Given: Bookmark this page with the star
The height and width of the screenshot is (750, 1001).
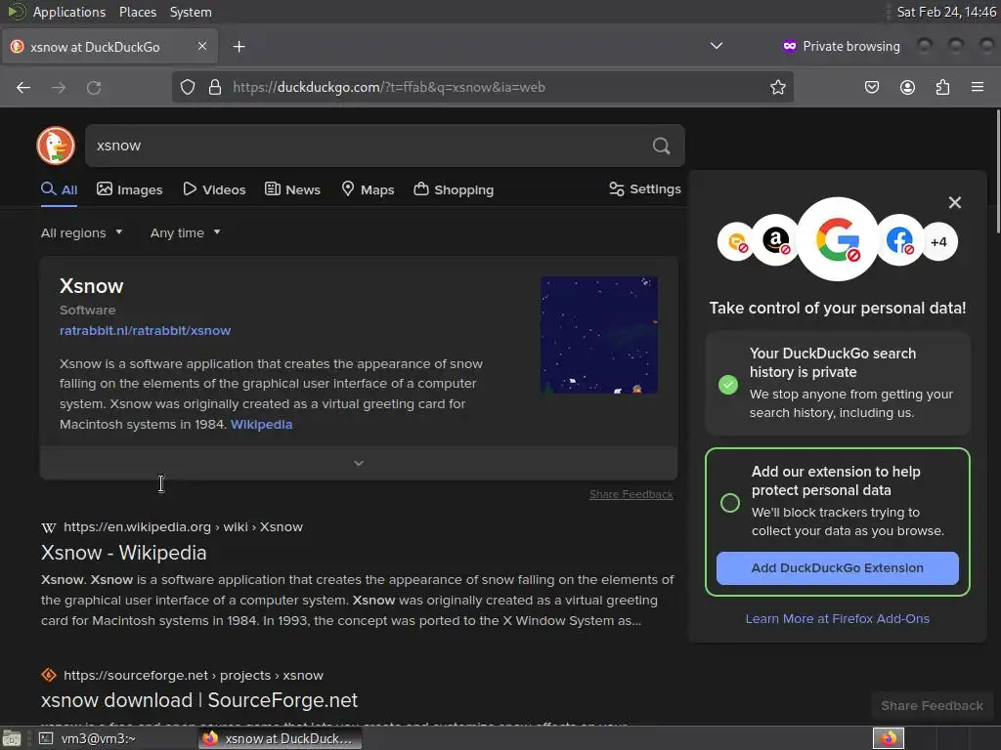Looking at the screenshot, I should pyautogui.click(x=777, y=87).
